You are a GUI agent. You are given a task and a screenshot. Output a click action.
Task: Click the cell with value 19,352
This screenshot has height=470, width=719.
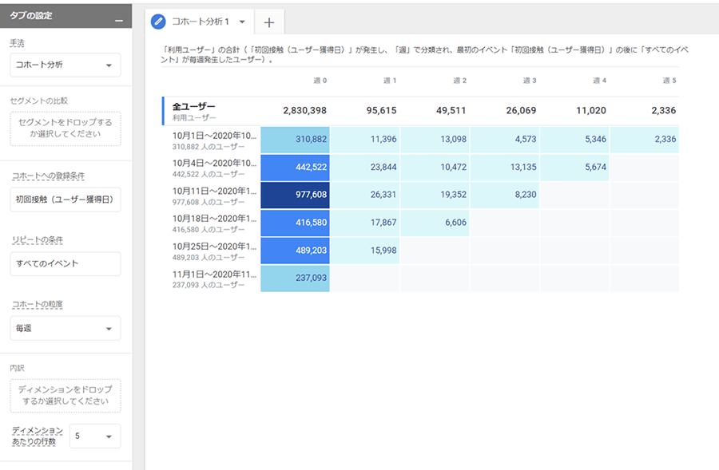click(435, 196)
